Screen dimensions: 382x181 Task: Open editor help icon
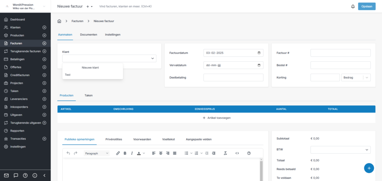tap(249, 153)
